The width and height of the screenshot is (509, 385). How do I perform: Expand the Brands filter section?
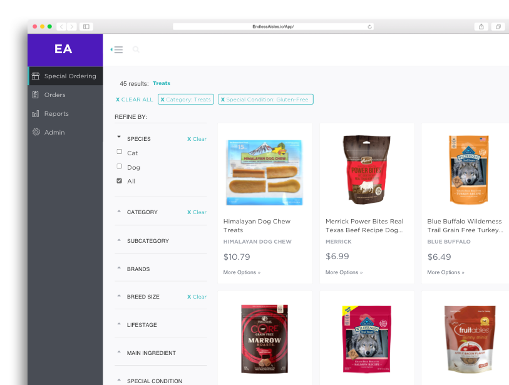click(119, 268)
